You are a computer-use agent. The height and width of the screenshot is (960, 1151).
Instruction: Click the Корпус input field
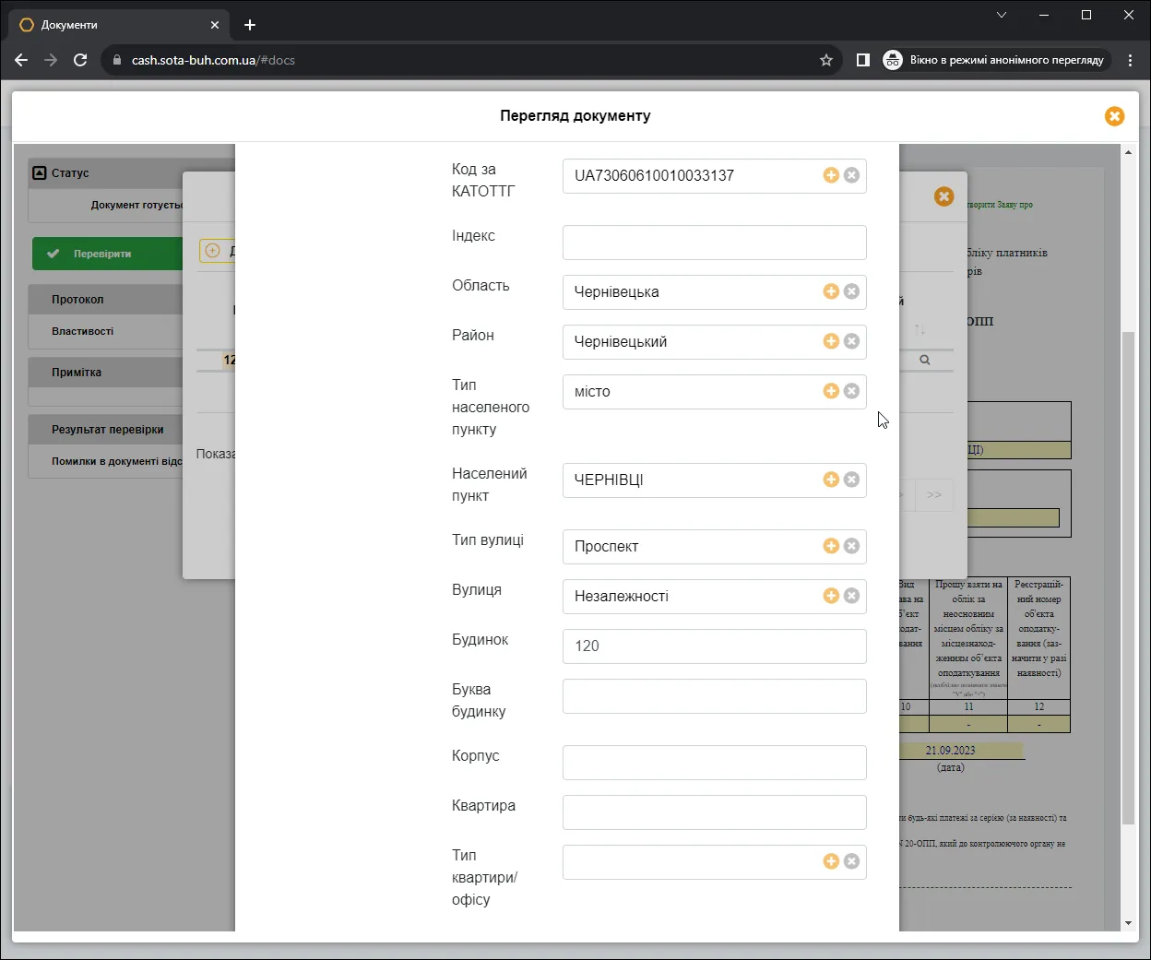714,763
